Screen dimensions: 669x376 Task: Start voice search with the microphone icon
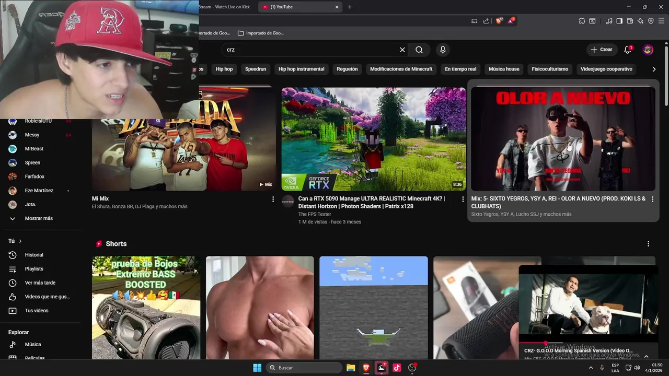click(443, 50)
